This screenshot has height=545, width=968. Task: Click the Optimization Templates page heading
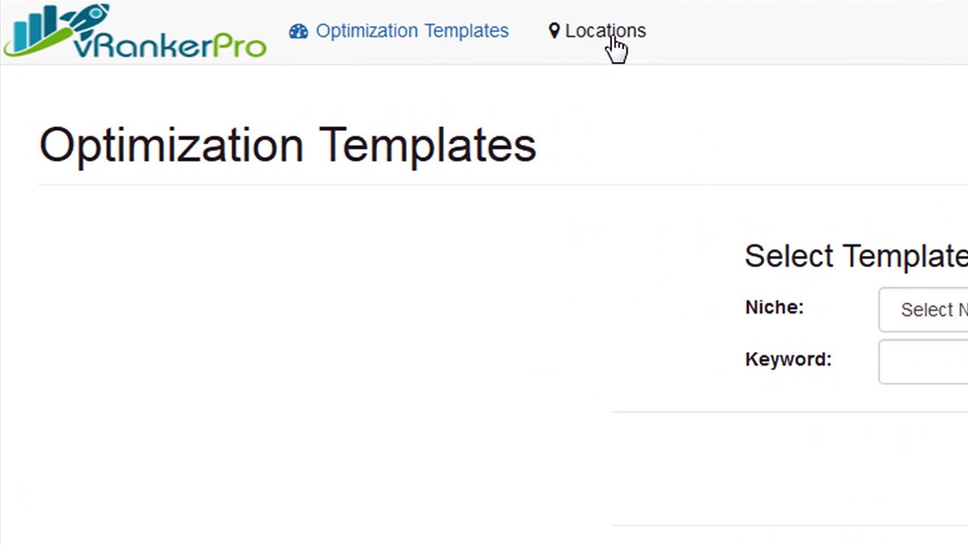point(287,145)
